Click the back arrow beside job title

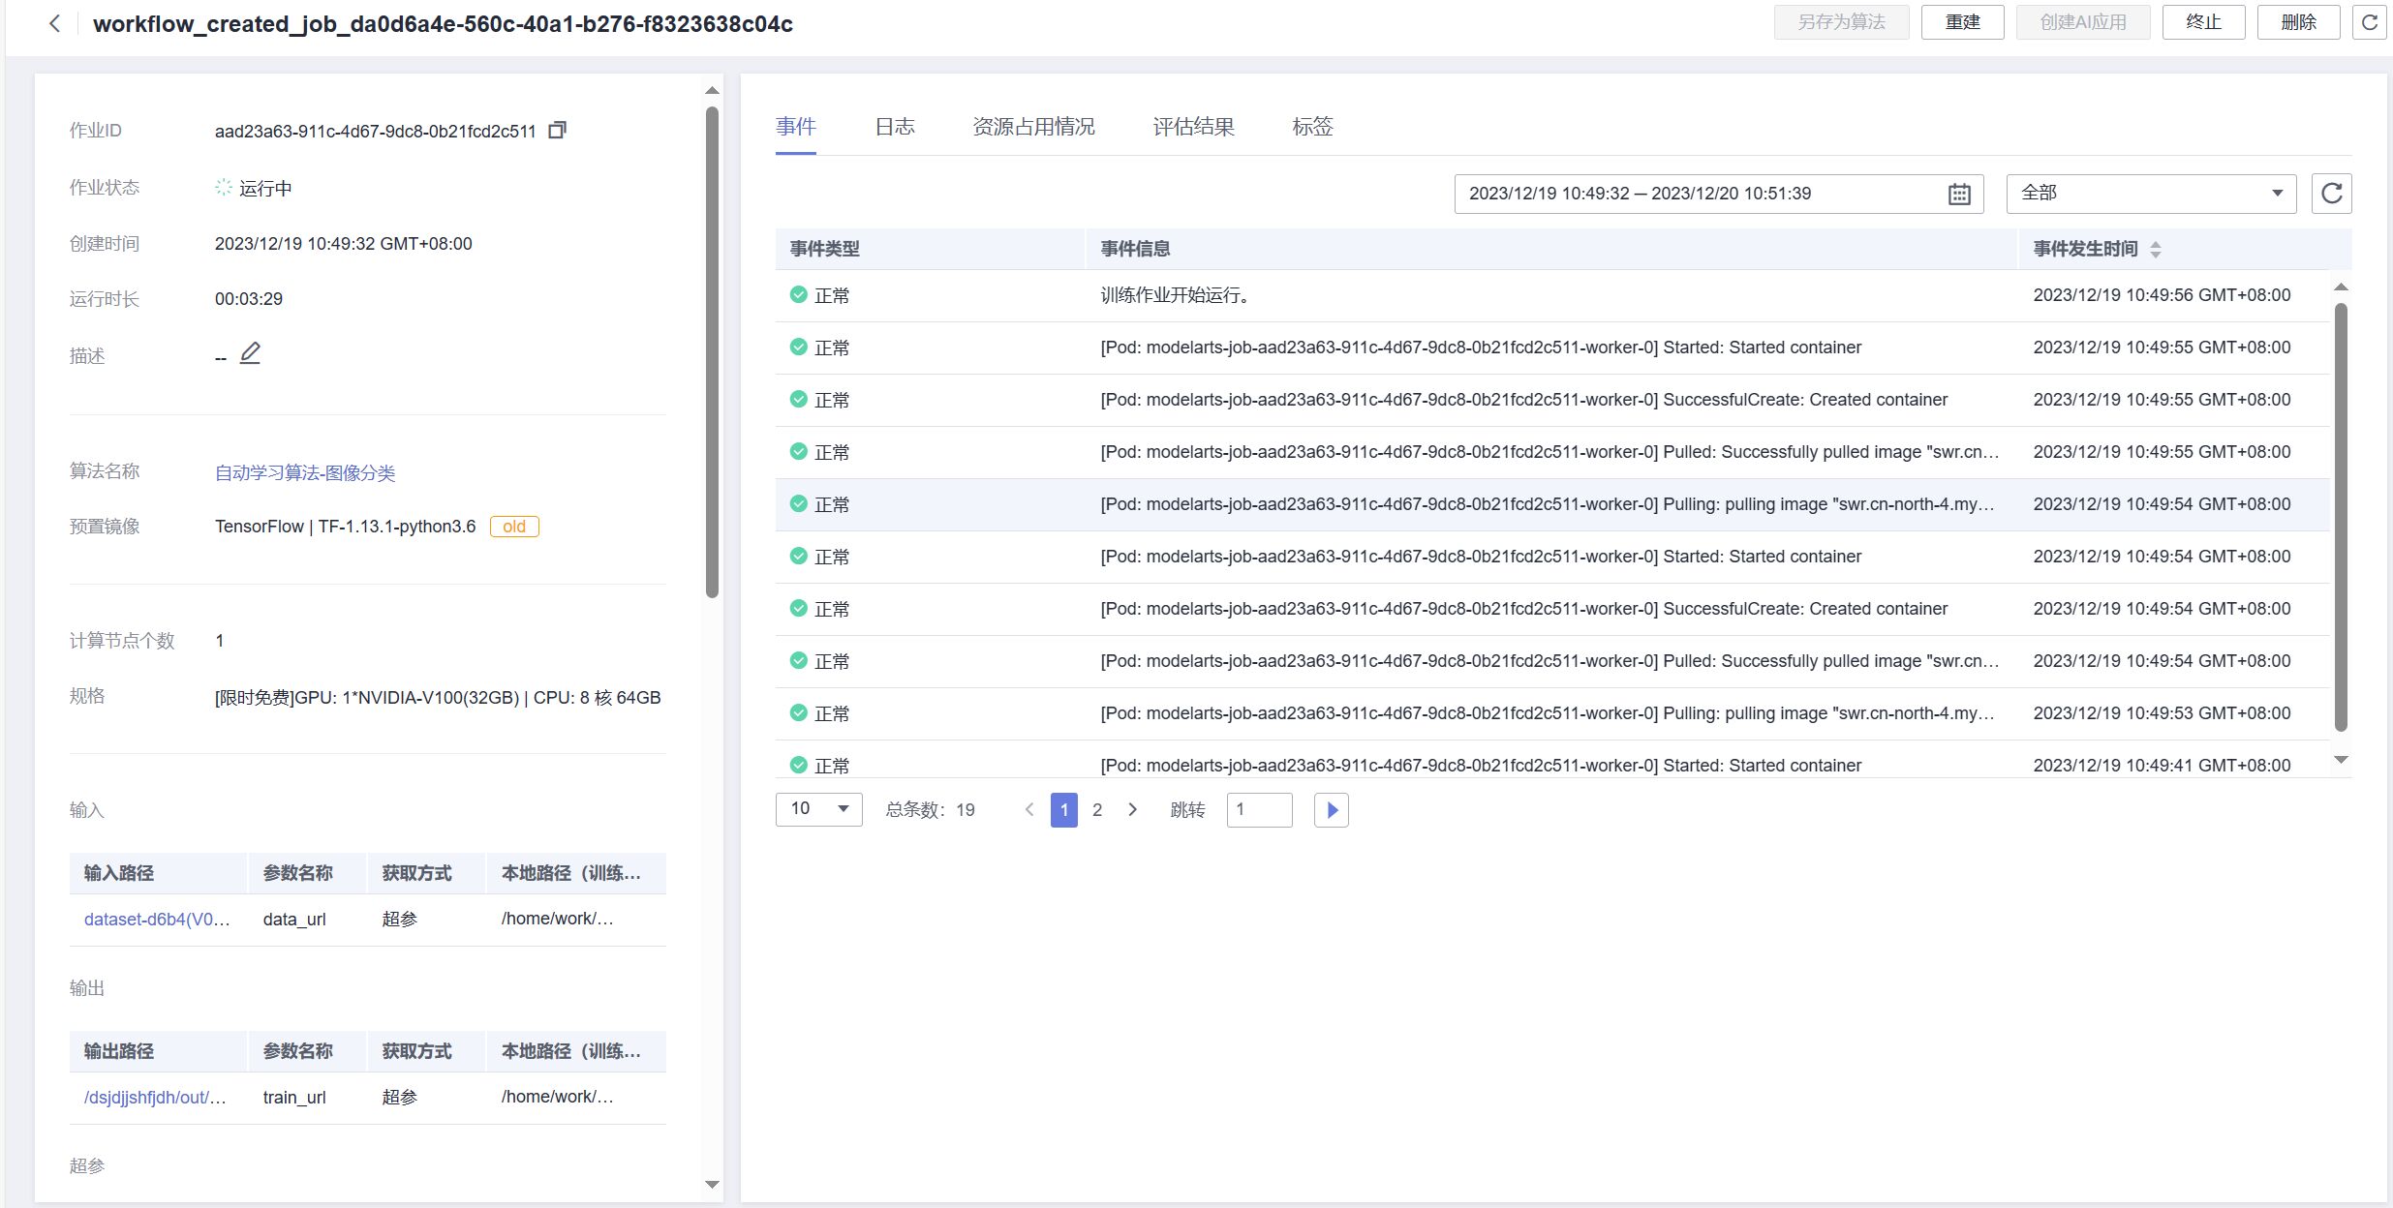[x=54, y=23]
